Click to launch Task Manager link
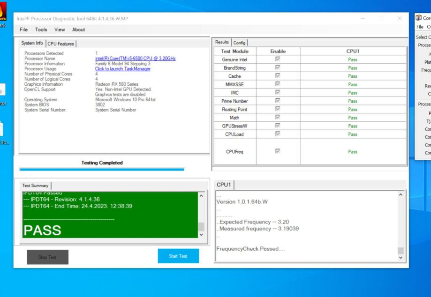This screenshot has width=431, height=297. [122, 68]
